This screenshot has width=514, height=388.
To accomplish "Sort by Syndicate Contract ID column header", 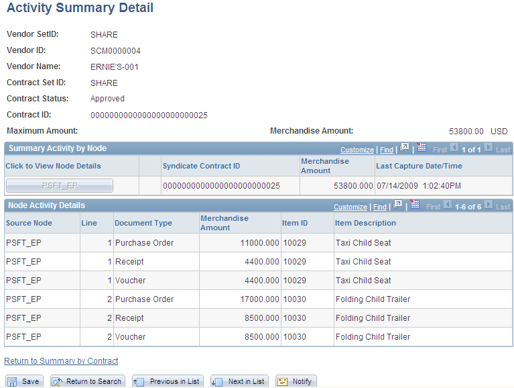I will [x=201, y=166].
